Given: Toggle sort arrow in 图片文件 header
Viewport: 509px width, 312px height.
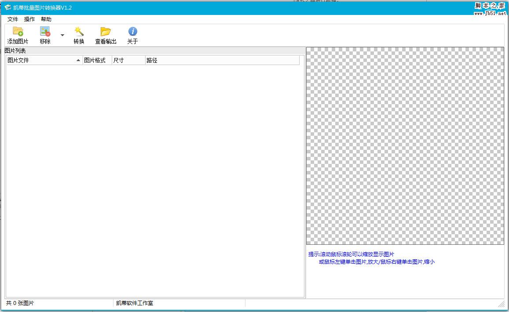Looking at the screenshot, I should [x=78, y=60].
